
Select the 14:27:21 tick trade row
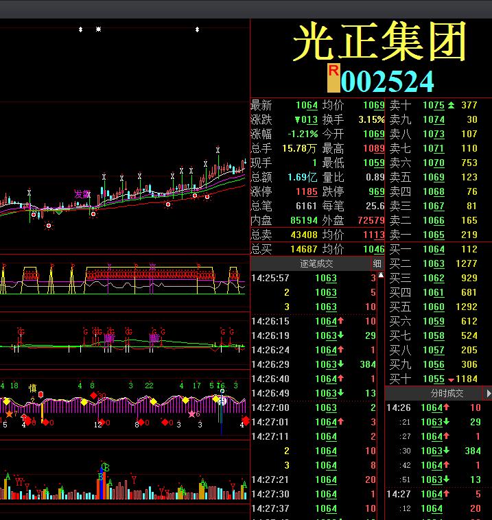[314, 480]
